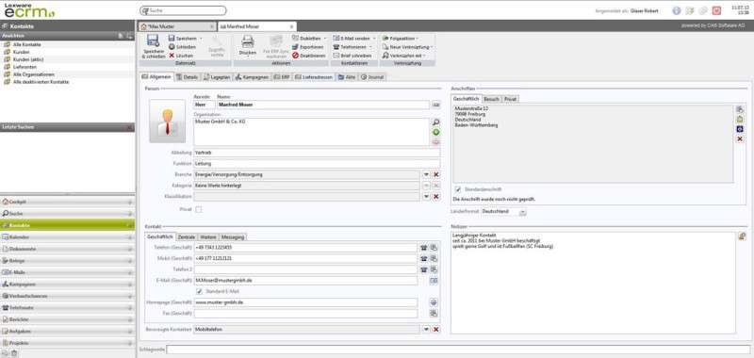
Task: Open the Kalender navigation section
Action: (67, 236)
